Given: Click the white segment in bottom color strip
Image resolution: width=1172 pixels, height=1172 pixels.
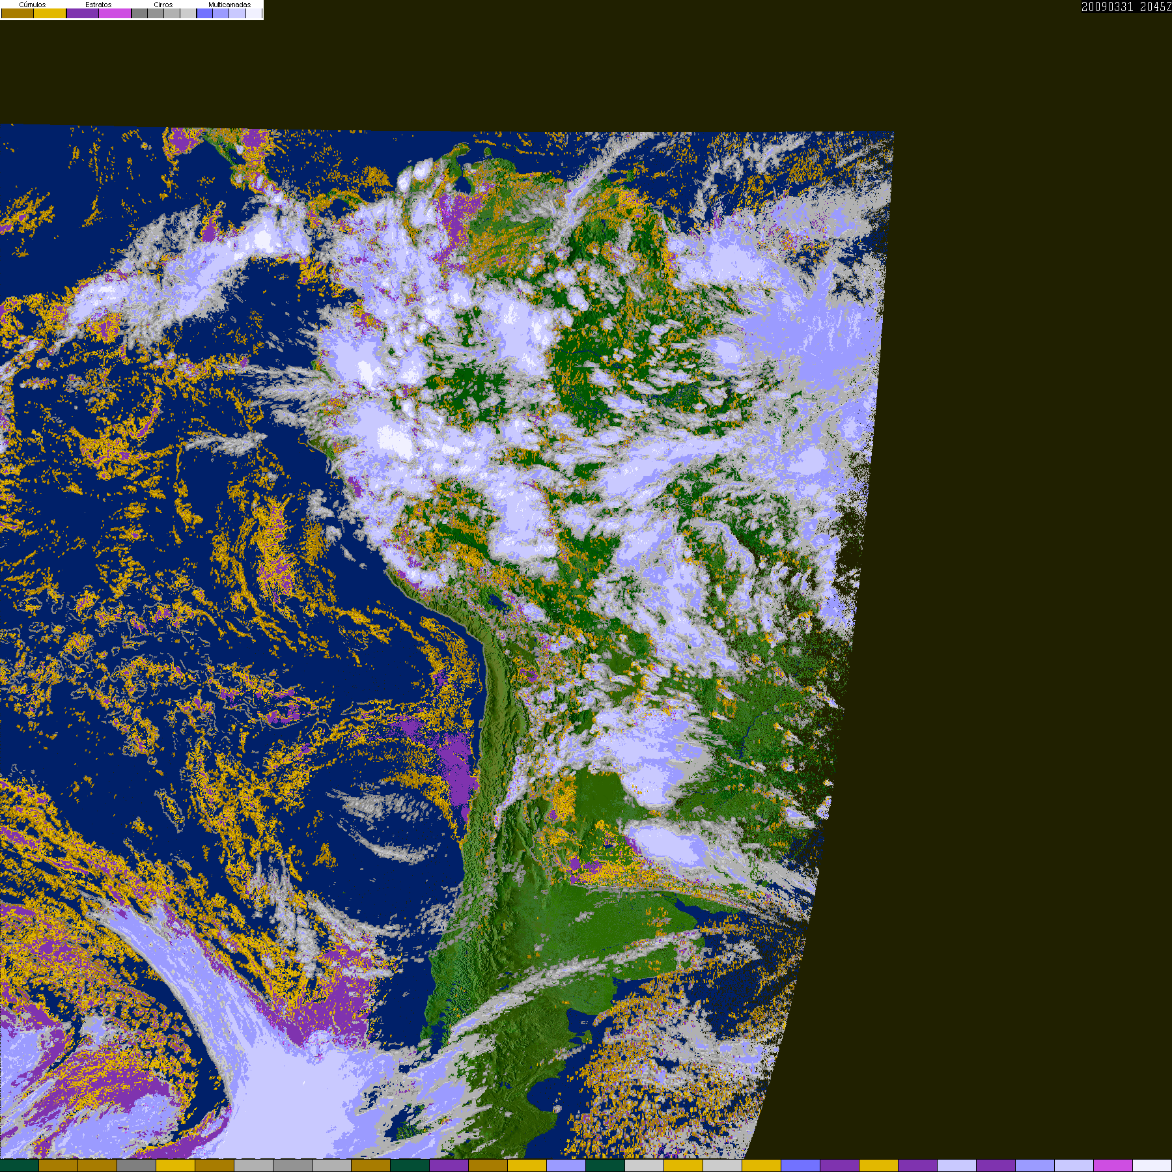Looking at the screenshot, I should [x=1152, y=1165].
